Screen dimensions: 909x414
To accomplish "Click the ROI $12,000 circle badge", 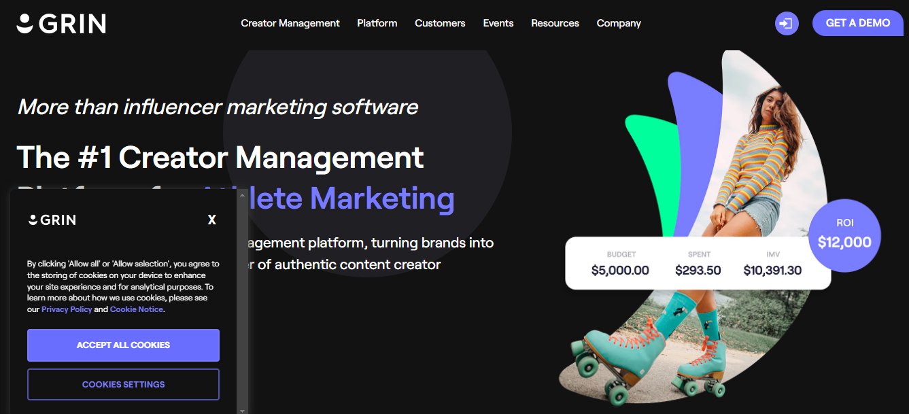I will tap(844, 236).
